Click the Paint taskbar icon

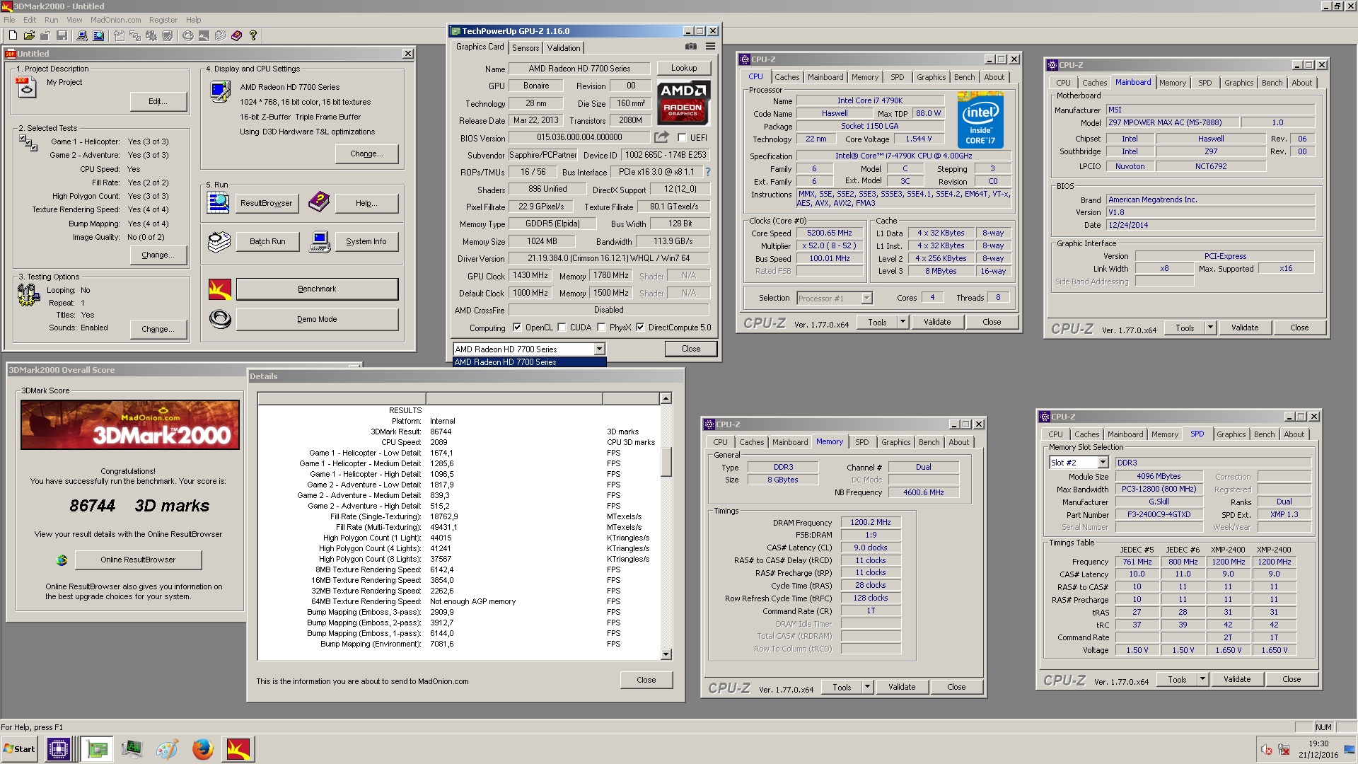point(167,748)
